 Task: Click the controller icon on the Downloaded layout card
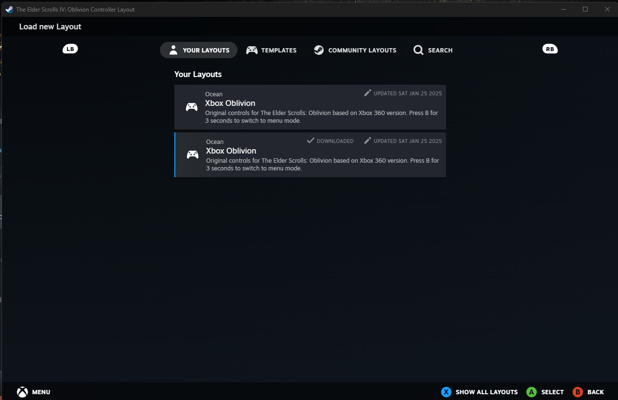click(193, 155)
